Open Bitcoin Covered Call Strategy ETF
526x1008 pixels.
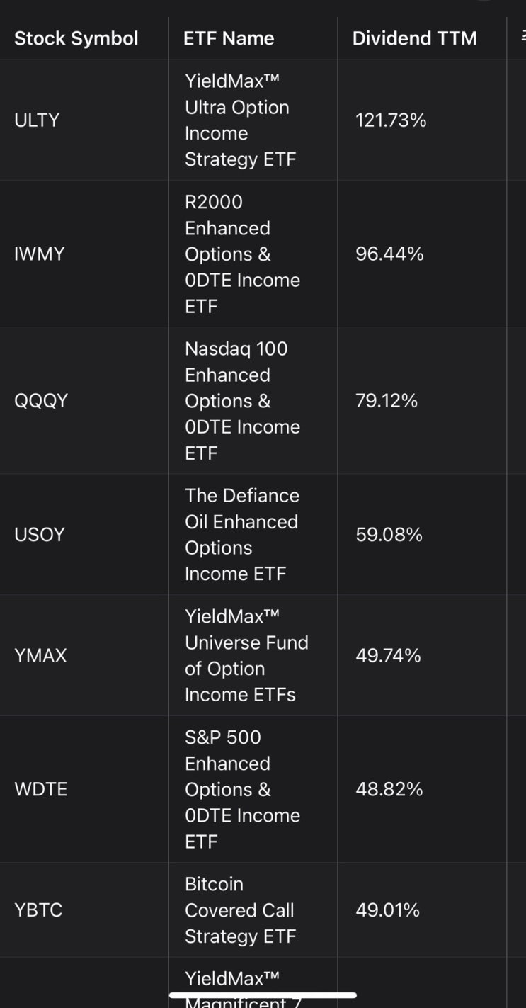239,910
